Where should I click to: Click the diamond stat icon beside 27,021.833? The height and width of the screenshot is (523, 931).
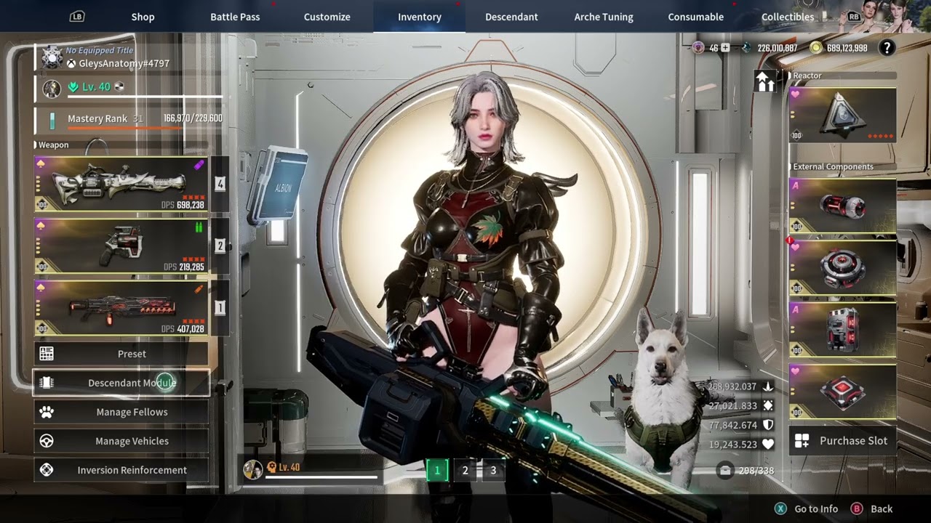coord(767,406)
